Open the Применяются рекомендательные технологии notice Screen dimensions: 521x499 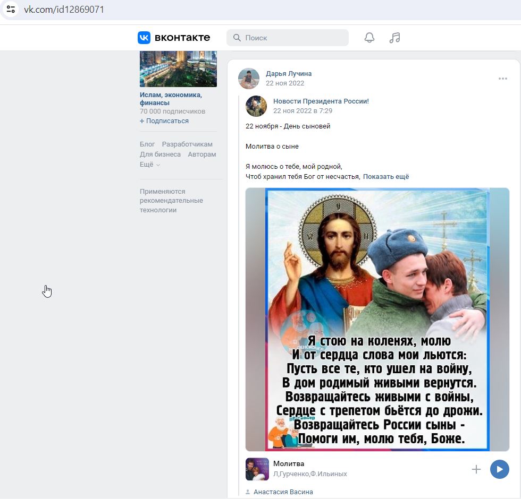point(171,201)
